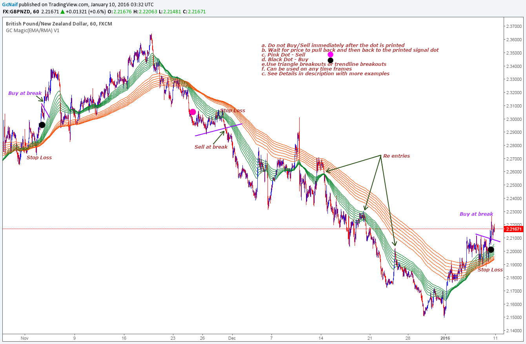This screenshot has height=344, width=526.
Task: Click the 2.34000 price axis label
Action: point(513,66)
